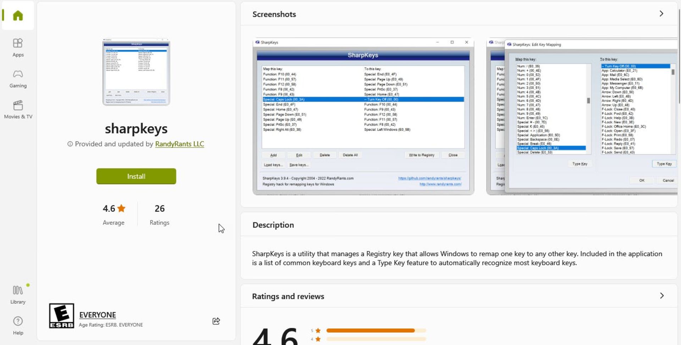Click the share icon for sharpkeys
This screenshot has width=681, height=345.
click(x=216, y=321)
